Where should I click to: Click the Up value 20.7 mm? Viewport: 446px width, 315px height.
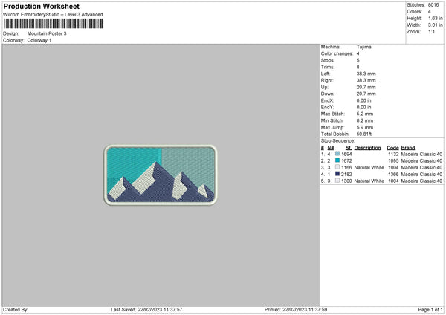point(366,87)
